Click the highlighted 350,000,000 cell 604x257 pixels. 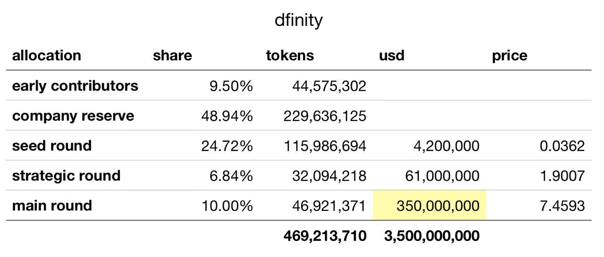429,206
